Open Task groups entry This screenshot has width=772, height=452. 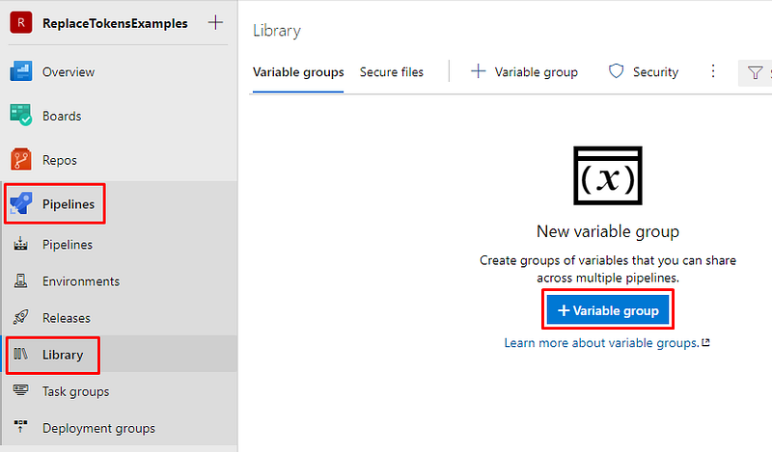[76, 392]
